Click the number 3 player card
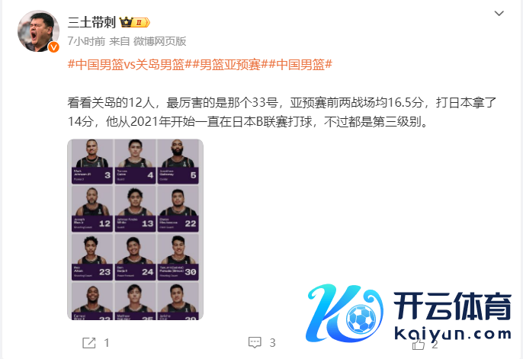Viewport: 523px width, 359px height. tap(92, 162)
